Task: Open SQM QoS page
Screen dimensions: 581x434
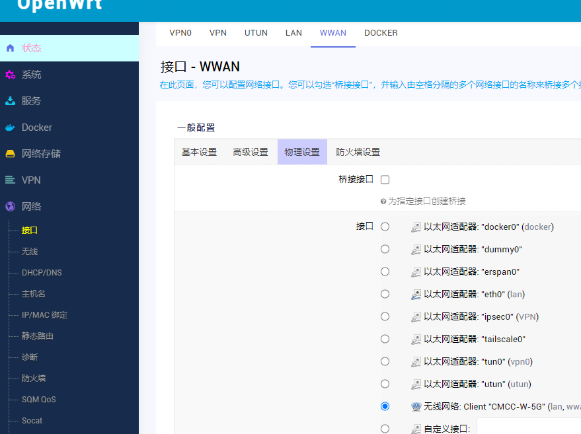Action: (39, 400)
